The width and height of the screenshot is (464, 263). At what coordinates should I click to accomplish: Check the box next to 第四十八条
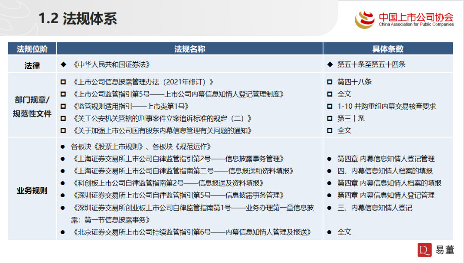[x=330, y=83]
